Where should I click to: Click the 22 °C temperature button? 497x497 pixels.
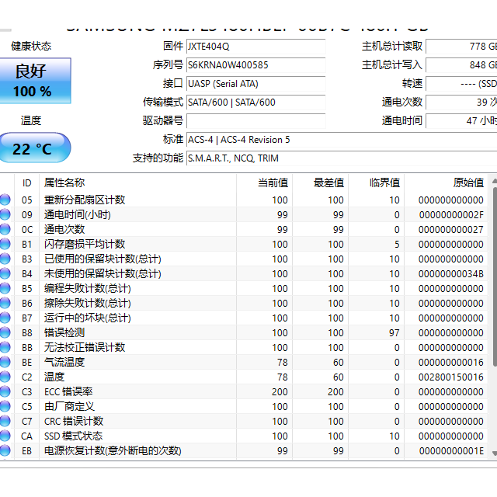coord(35,148)
